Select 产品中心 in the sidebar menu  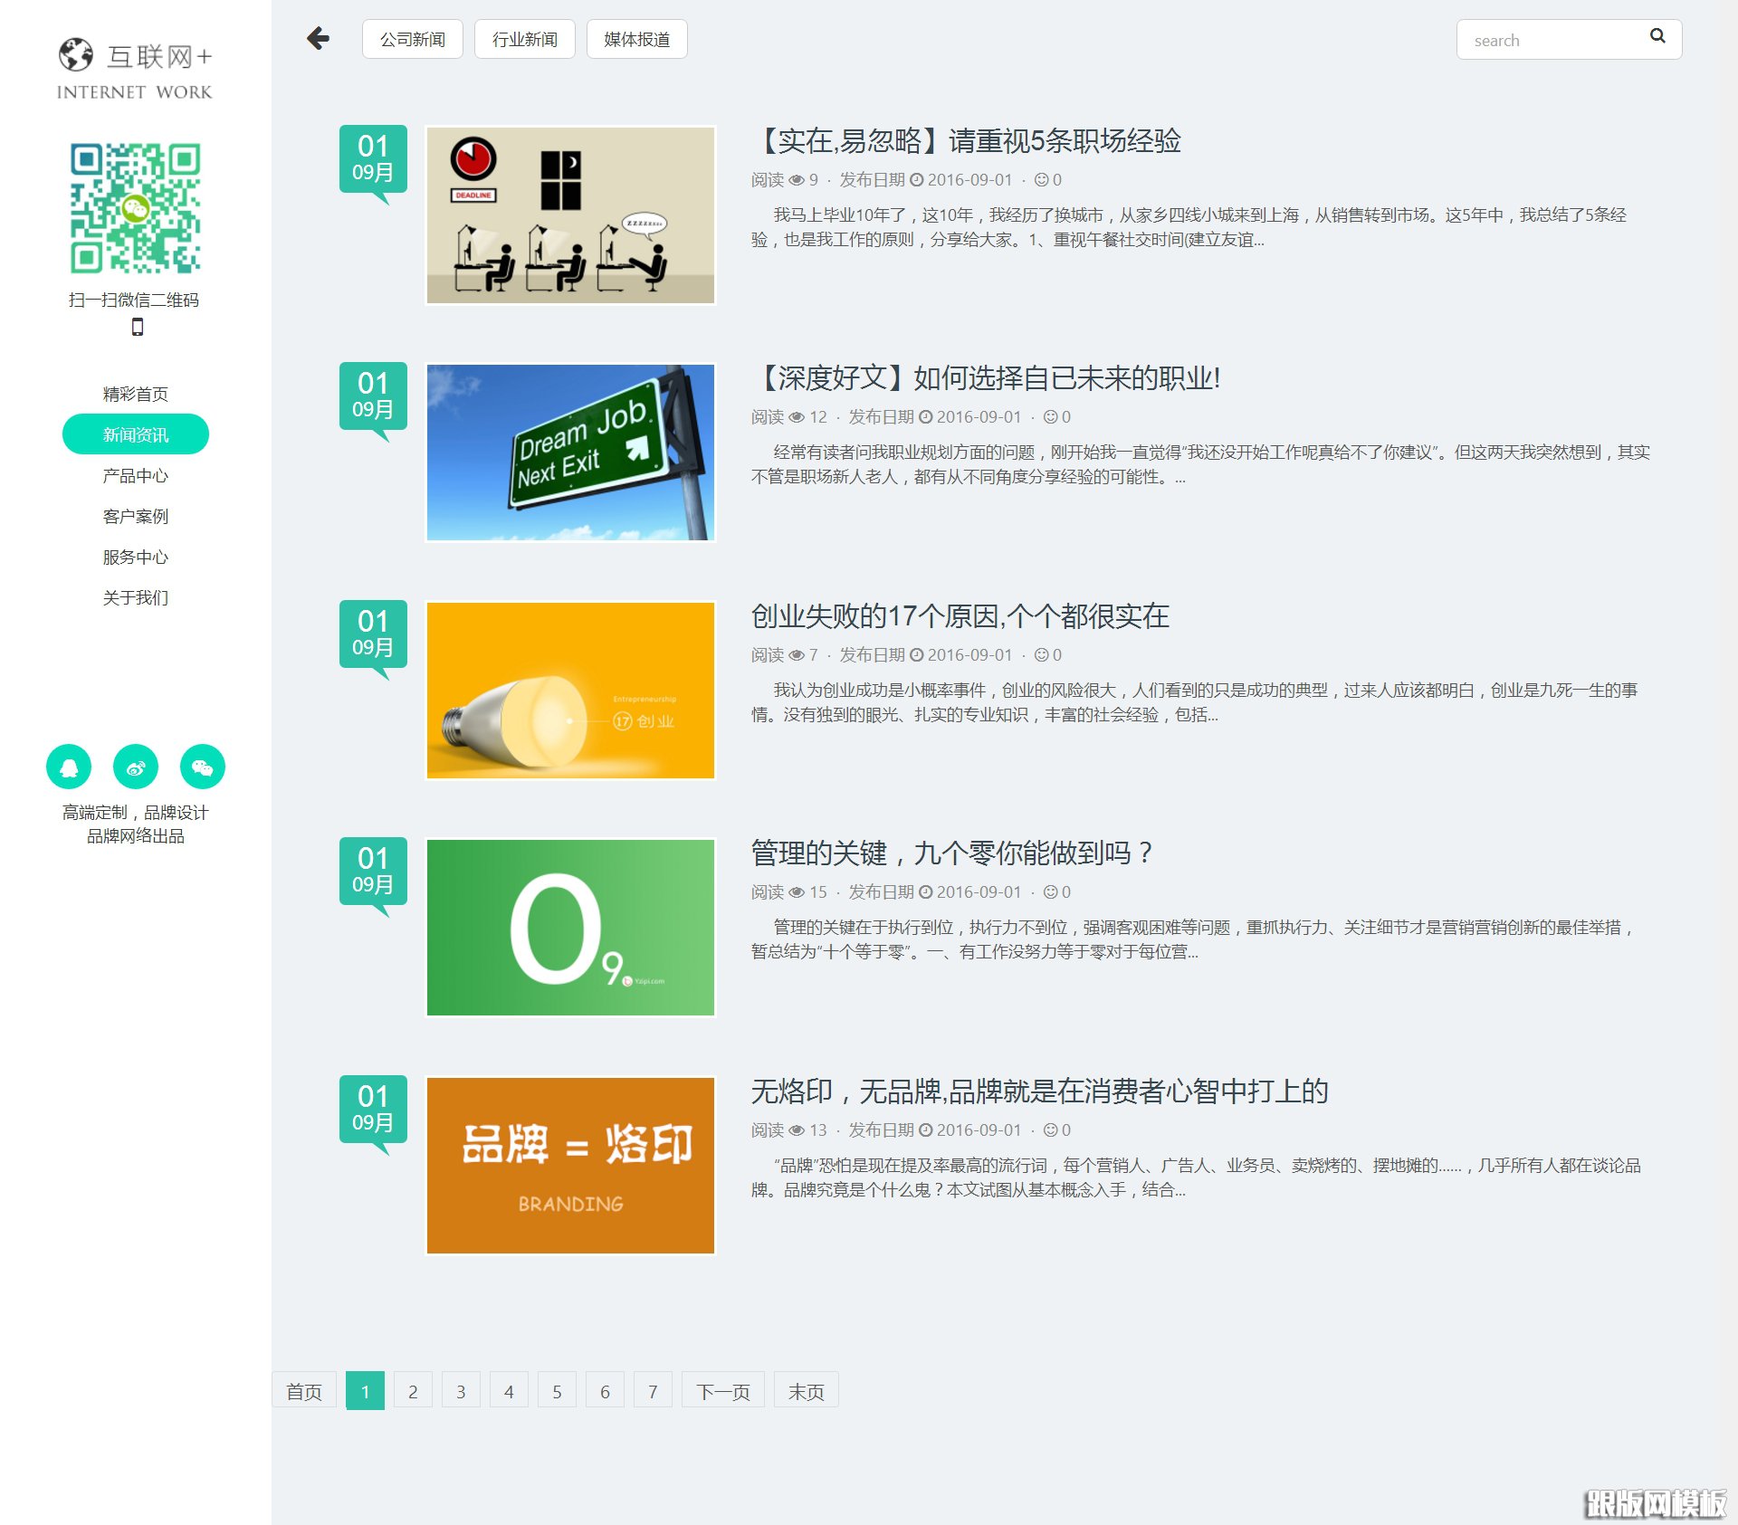(135, 475)
